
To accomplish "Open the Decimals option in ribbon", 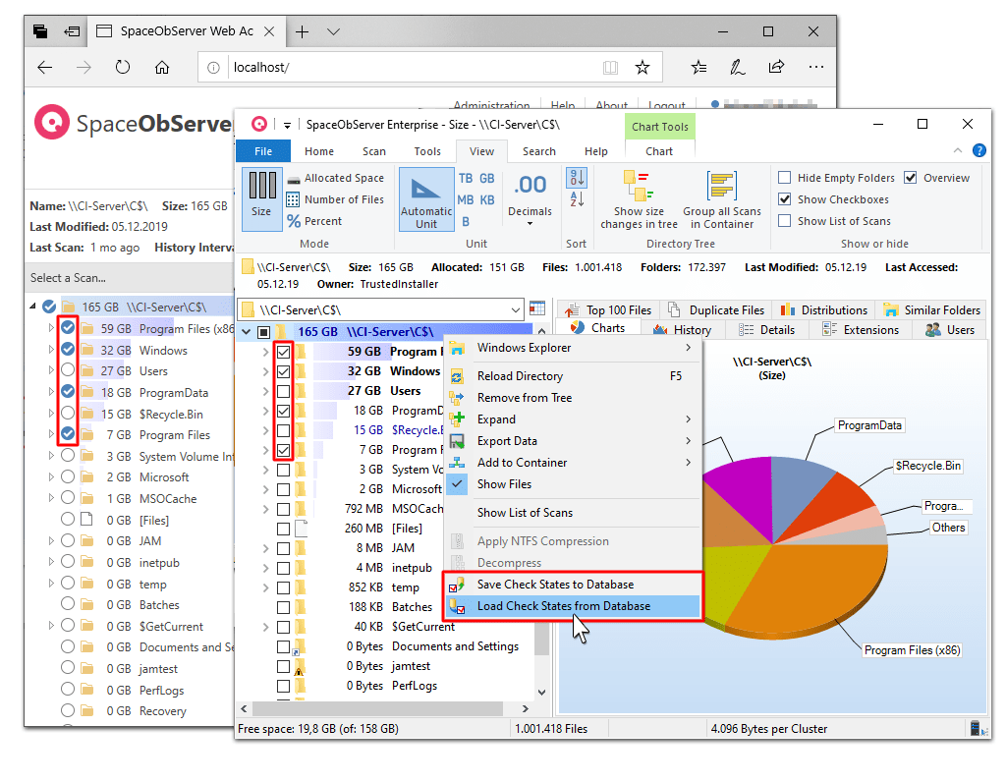I will [530, 197].
